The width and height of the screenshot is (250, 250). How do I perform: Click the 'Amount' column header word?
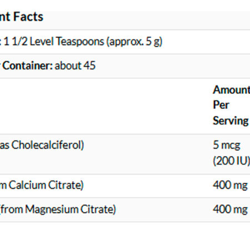pyautogui.click(x=232, y=90)
